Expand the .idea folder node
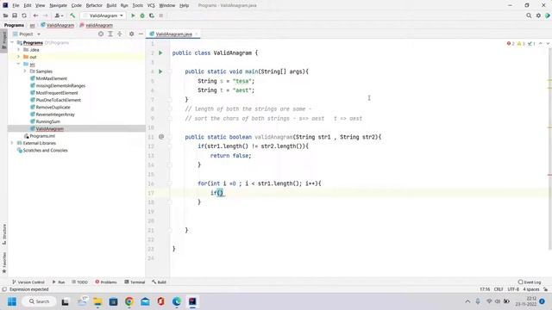 point(19,50)
